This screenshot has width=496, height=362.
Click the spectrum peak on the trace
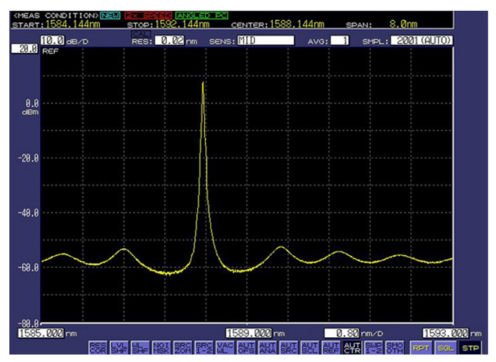click(x=203, y=83)
